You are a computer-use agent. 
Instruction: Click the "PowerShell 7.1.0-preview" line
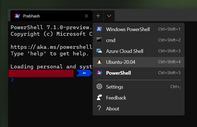click(51, 27)
